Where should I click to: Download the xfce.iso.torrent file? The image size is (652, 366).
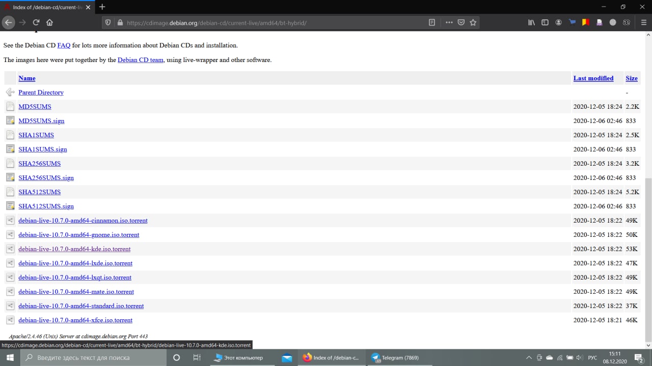[x=75, y=320]
